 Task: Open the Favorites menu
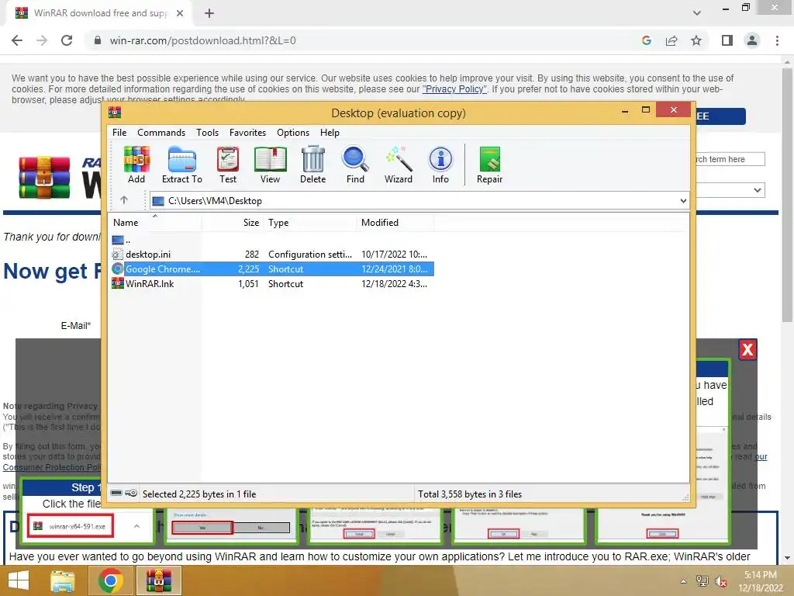tap(247, 132)
